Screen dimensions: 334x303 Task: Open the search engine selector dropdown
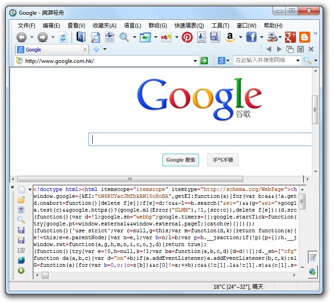228,61
